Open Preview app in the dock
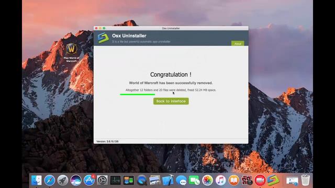Screen dimensions: 335x188 click(155, 180)
